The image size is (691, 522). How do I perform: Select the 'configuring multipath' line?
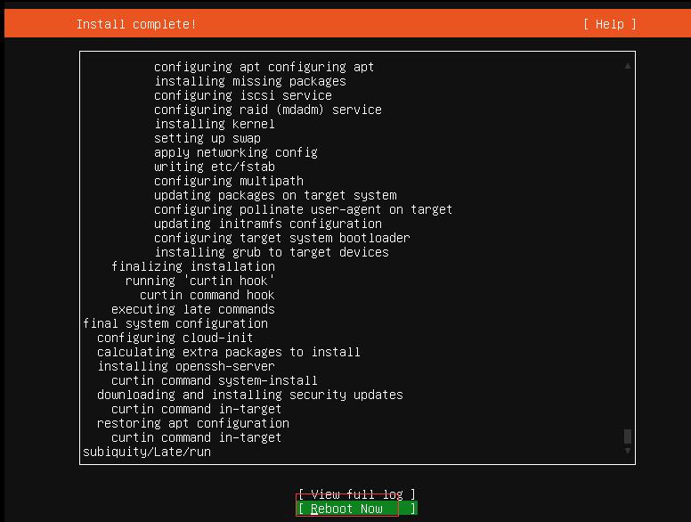[229, 181]
